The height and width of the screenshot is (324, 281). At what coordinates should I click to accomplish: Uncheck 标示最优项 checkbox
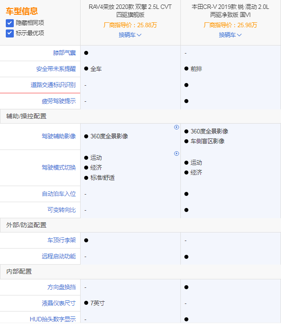10,33
